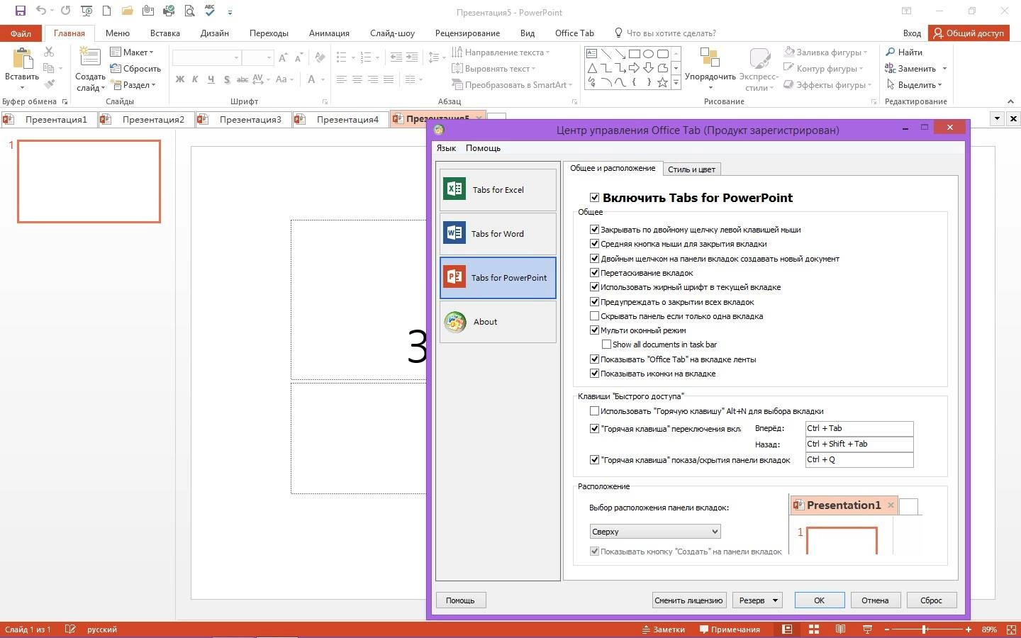Insert oval shape from shapes gallery
The width and height of the screenshot is (1021, 638).
point(649,54)
